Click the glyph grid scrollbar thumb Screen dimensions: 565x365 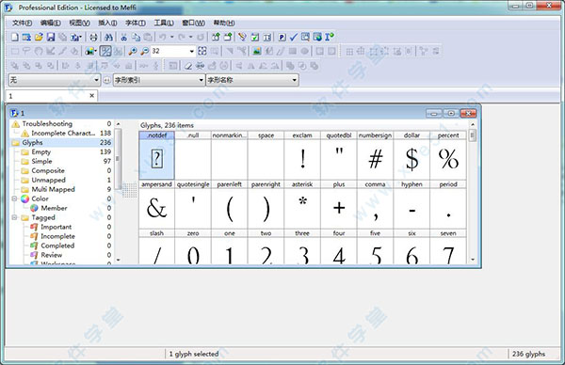[473, 135]
